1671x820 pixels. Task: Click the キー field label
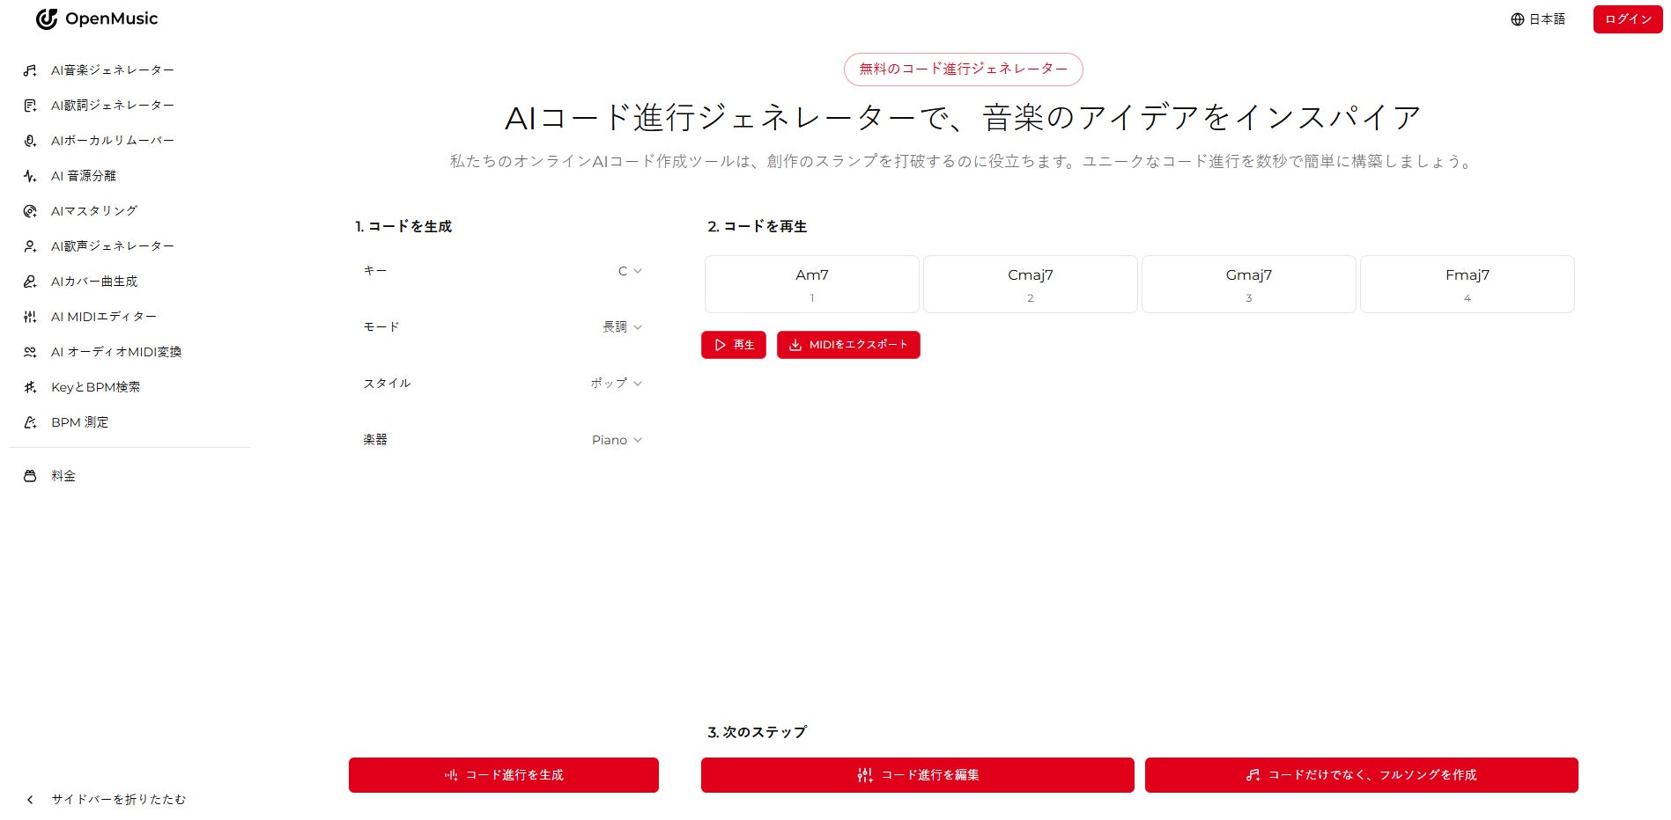[375, 271]
